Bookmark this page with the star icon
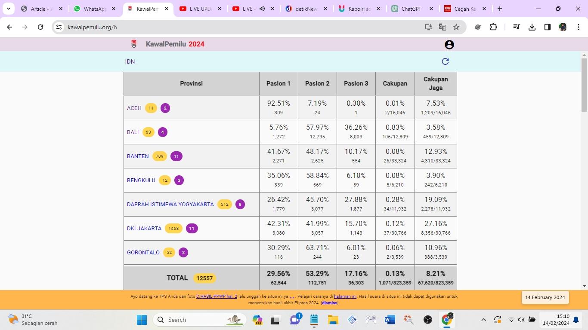588x330 pixels. pyautogui.click(x=456, y=27)
